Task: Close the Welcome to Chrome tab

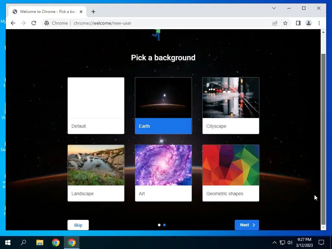Action: click(81, 12)
